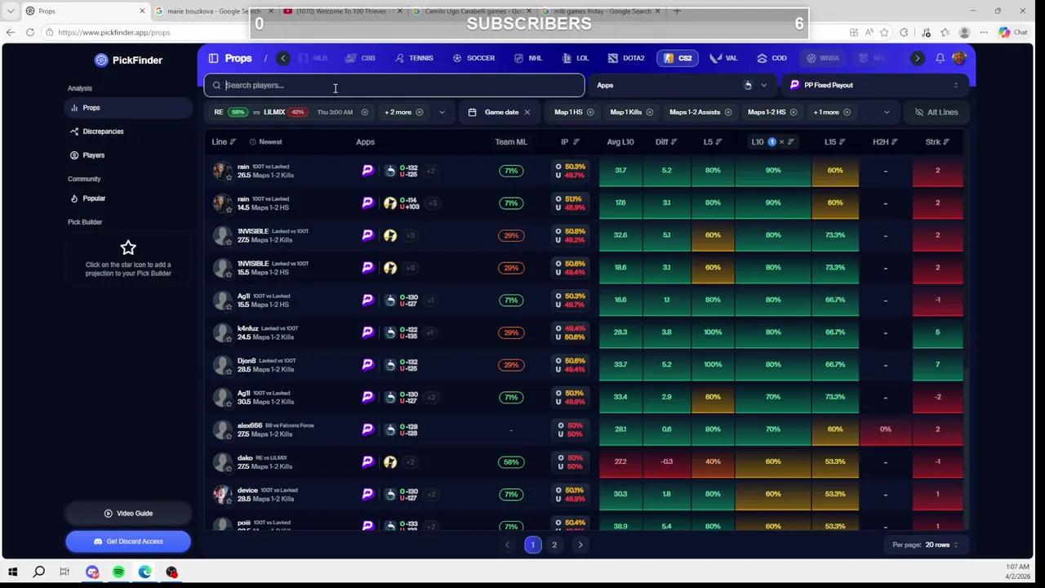Image resolution: width=1045 pixels, height=588 pixels.
Task: Remove the Maps 1-2 HS filter chip
Action: coord(794,112)
